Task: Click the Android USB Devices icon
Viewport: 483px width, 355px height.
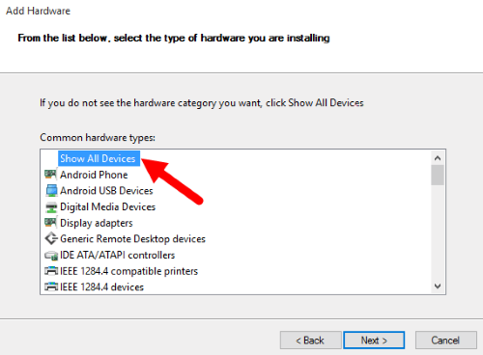Action: (x=51, y=191)
